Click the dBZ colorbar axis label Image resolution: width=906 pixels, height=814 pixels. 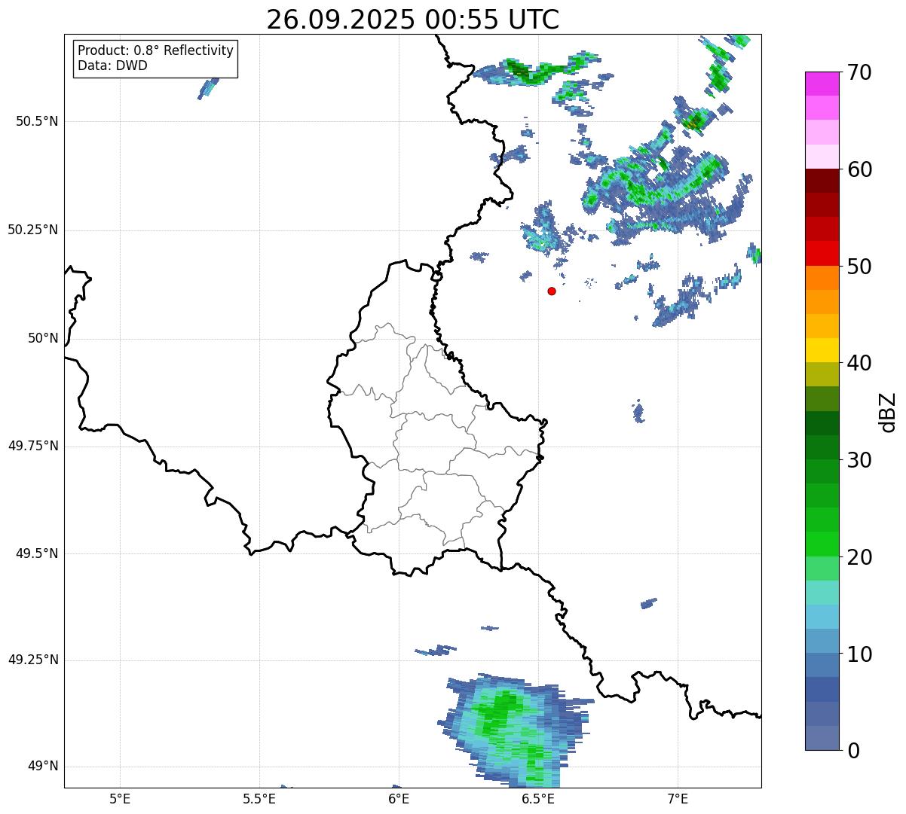(x=888, y=411)
